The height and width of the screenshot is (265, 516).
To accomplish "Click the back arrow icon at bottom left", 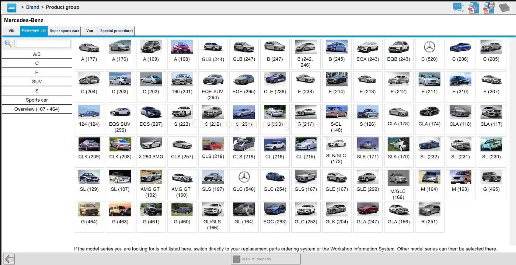I will [9, 259].
